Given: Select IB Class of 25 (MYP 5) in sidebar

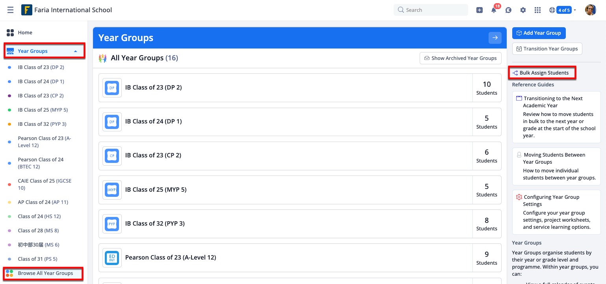Looking at the screenshot, I should pyautogui.click(x=43, y=110).
